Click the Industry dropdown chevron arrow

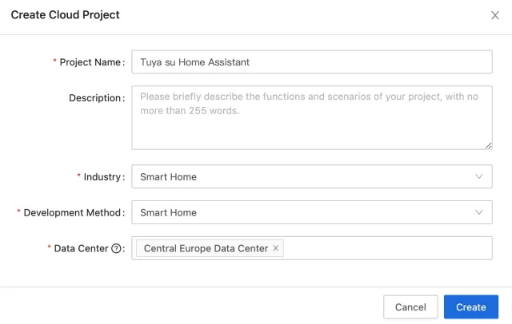pyautogui.click(x=479, y=176)
